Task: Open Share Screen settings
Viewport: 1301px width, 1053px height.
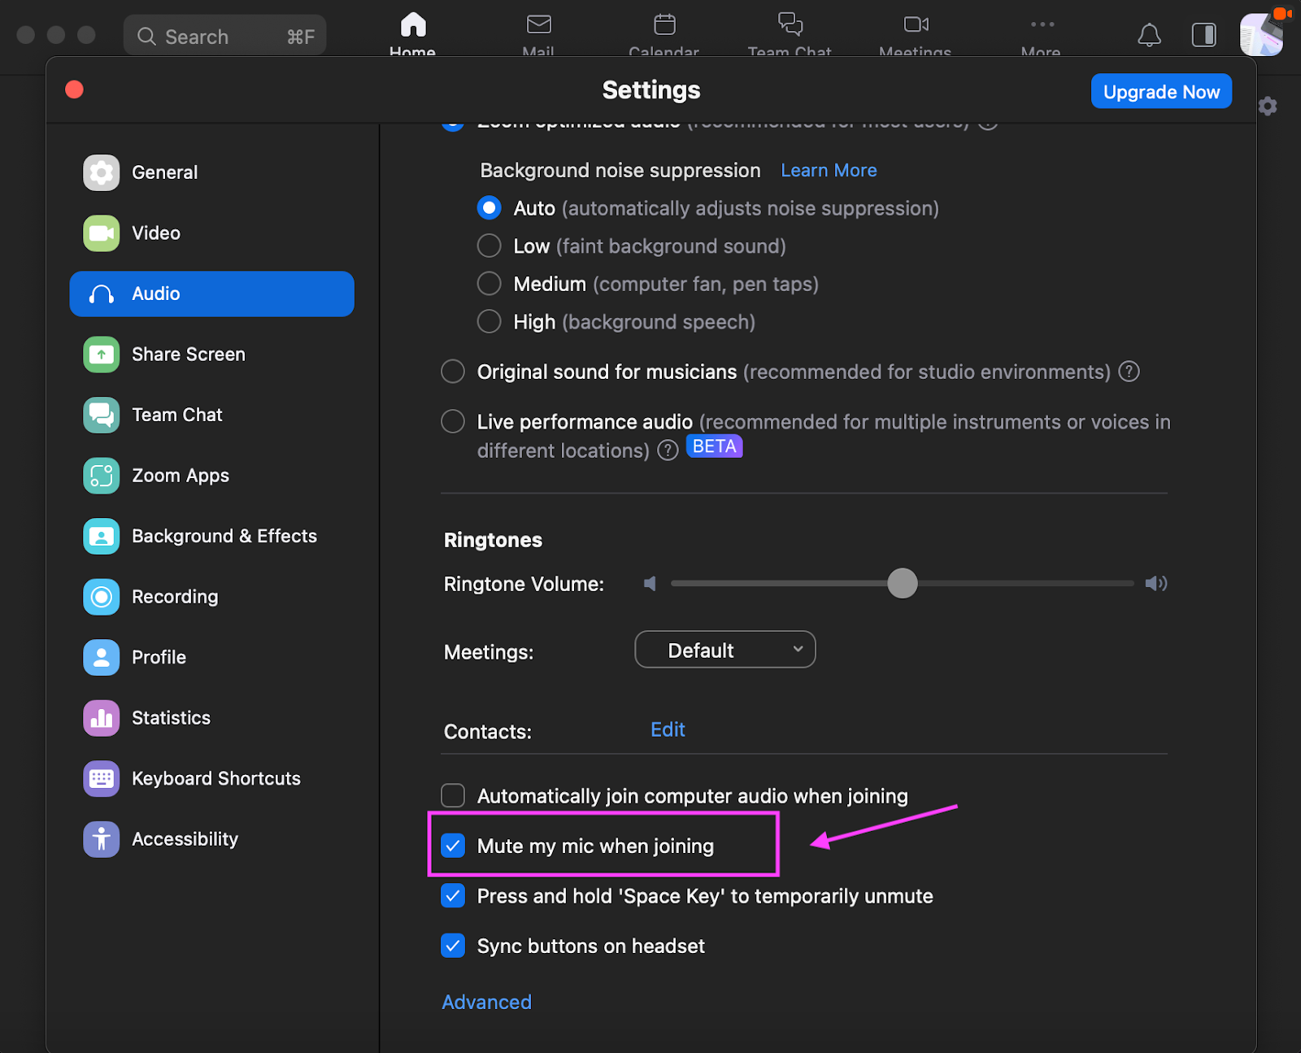Action: [x=188, y=355]
